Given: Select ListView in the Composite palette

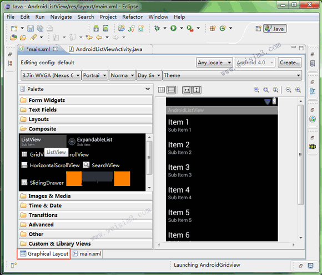Looking at the screenshot, I should 43,141.
